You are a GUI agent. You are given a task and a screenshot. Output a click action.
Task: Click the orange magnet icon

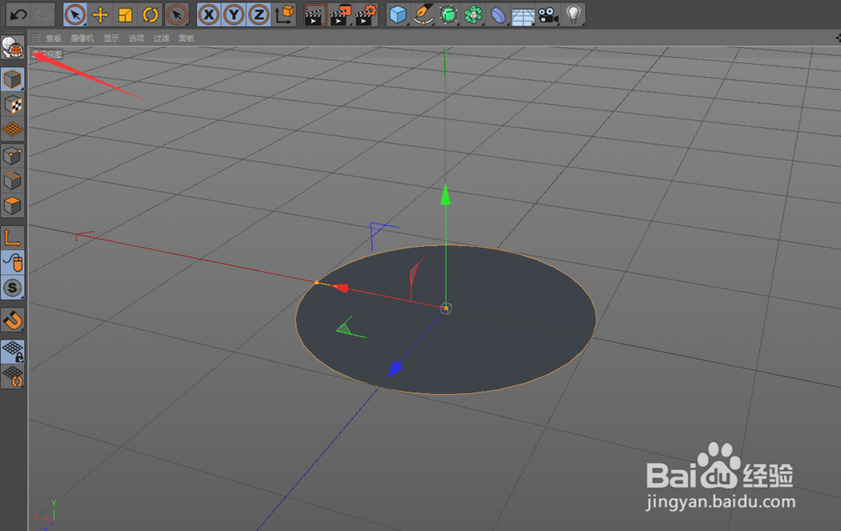tap(13, 320)
